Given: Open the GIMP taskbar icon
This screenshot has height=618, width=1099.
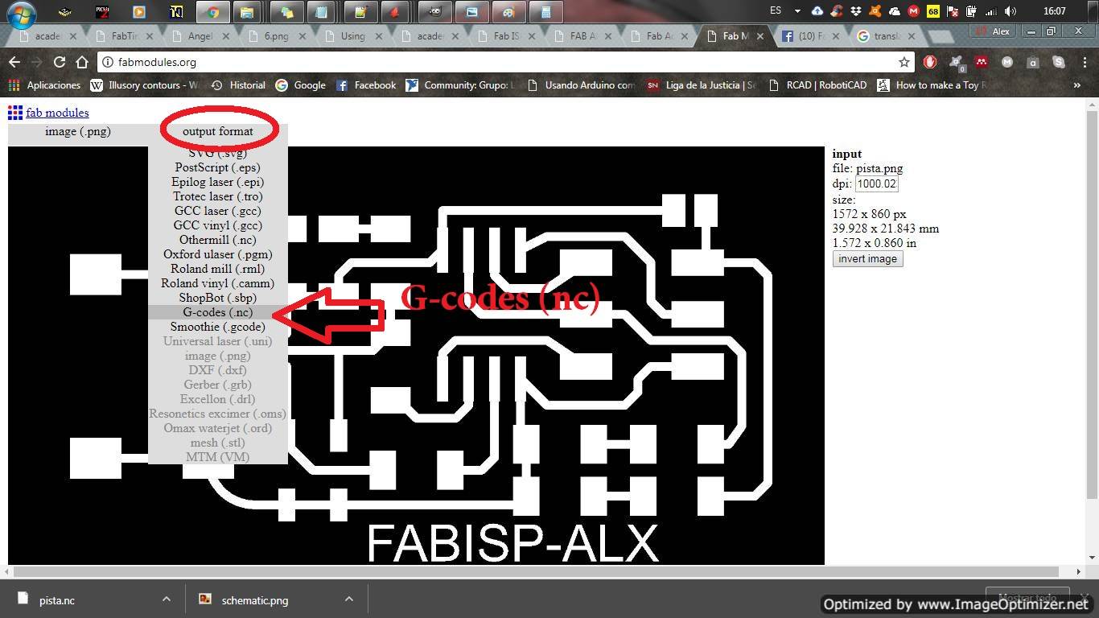Looking at the screenshot, I should (x=434, y=12).
